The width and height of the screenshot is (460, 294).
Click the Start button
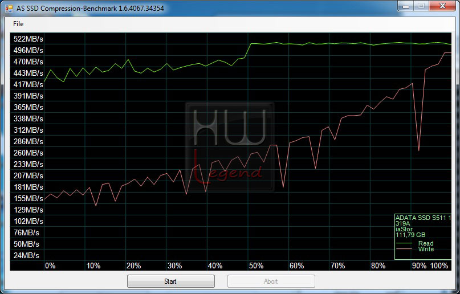171,281
